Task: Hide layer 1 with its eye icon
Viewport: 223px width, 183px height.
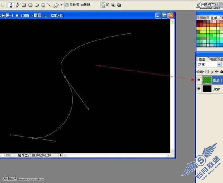Action: click(x=199, y=80)
